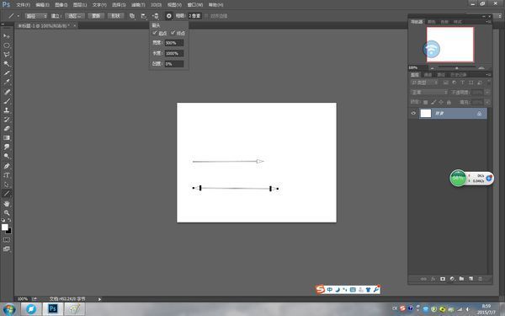Image resolution: width=505 pixels, height=316 pixels.
Task: Open path operations icon in options bar
Action: click(x=132, y=16)
